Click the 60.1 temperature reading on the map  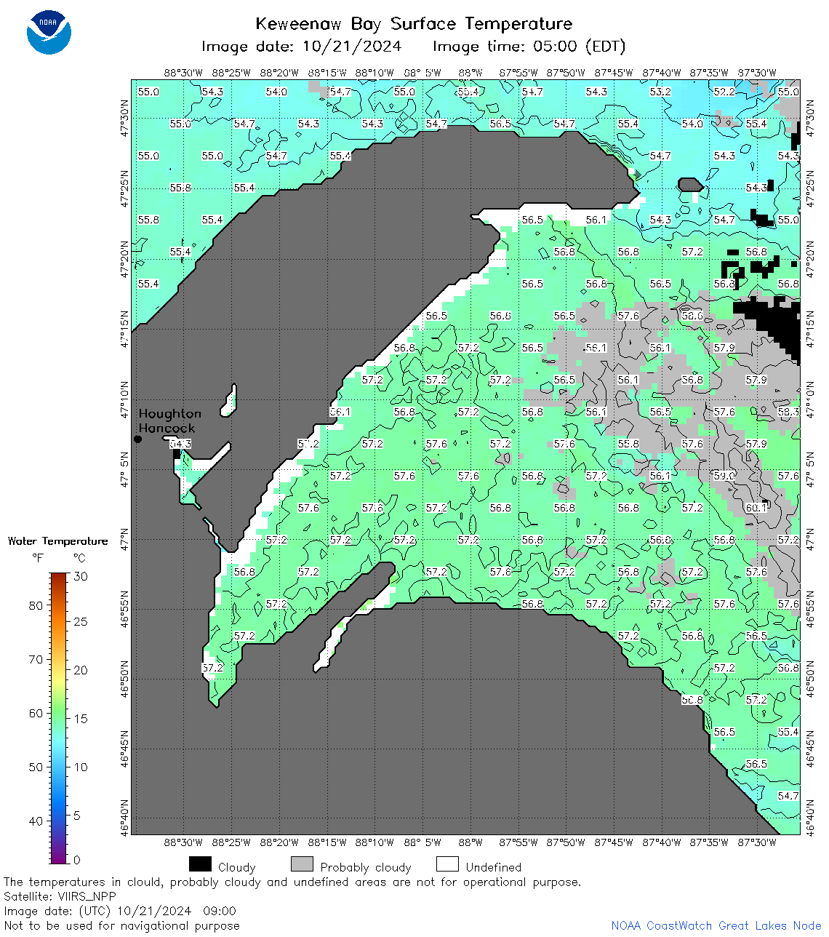point(756,508)
